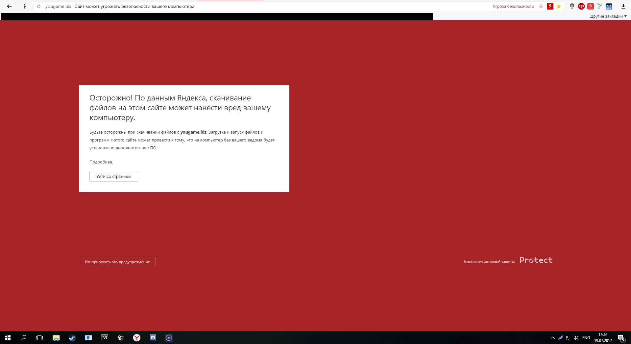Image resolution: width=631 pixels, height=344 pixels.
Task: Click 'Игнорировать это предупреждение' button
Action: coord(117,262)
